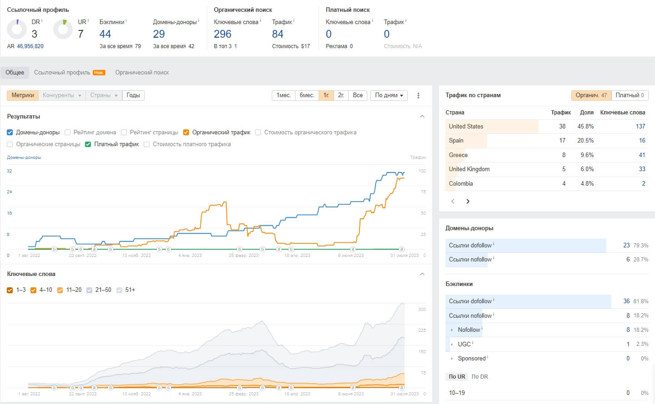Click info icon beside Домены-доноры metric
Viewport: 655px width, 404px height.
coord(199,20)
